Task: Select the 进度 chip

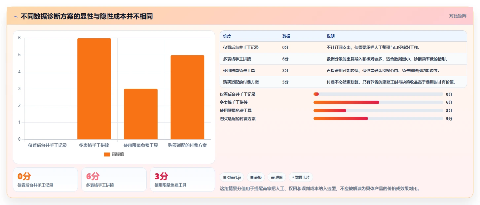Action: pos(277,177)
